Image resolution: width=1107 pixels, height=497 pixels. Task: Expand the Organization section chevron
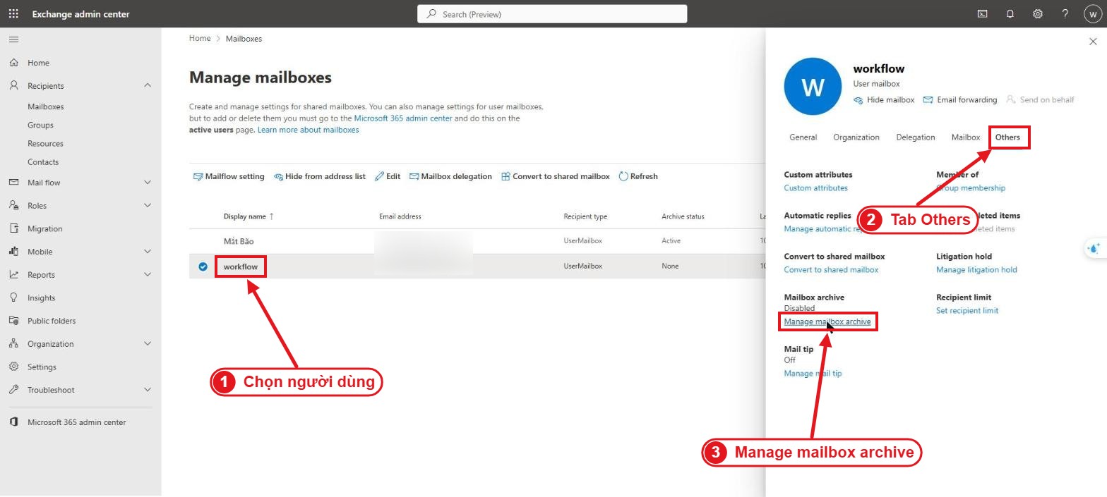(x=148, y=343)
